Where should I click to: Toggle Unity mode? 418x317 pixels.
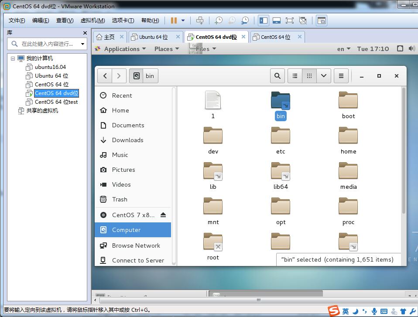(x=302, y=20)
